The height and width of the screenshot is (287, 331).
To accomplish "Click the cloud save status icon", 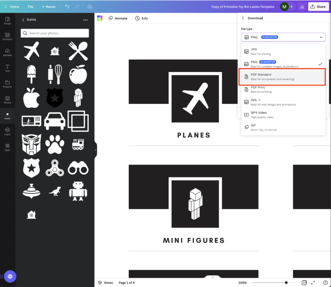I will point(90,7).
